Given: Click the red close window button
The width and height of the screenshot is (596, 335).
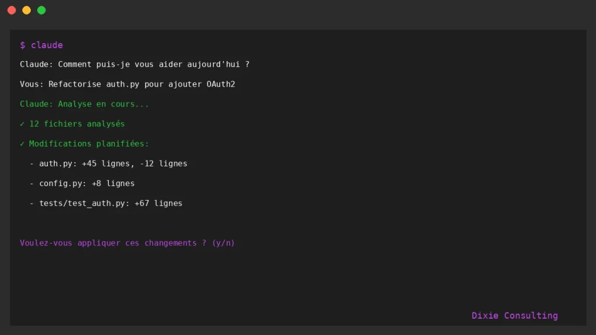Looking at the screenshot, I should pos(12,10).
